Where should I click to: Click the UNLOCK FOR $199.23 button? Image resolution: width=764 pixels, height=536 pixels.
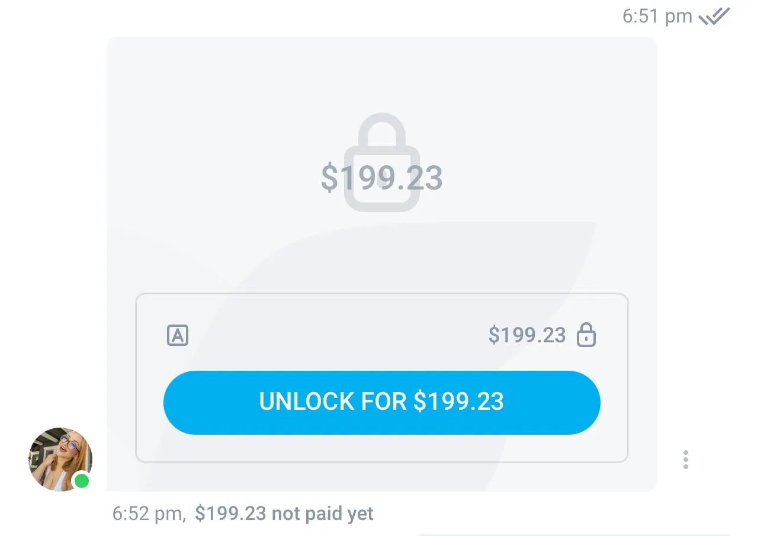tap(381, 402)
